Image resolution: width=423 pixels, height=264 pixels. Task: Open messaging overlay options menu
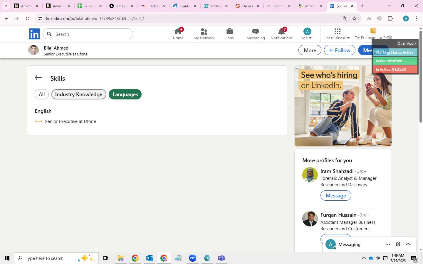pyautogui.click(x=388, y=244)
